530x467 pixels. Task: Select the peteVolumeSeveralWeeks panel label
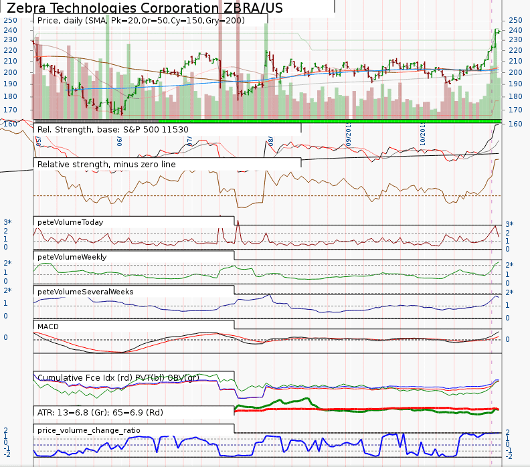tap(86, 292)
